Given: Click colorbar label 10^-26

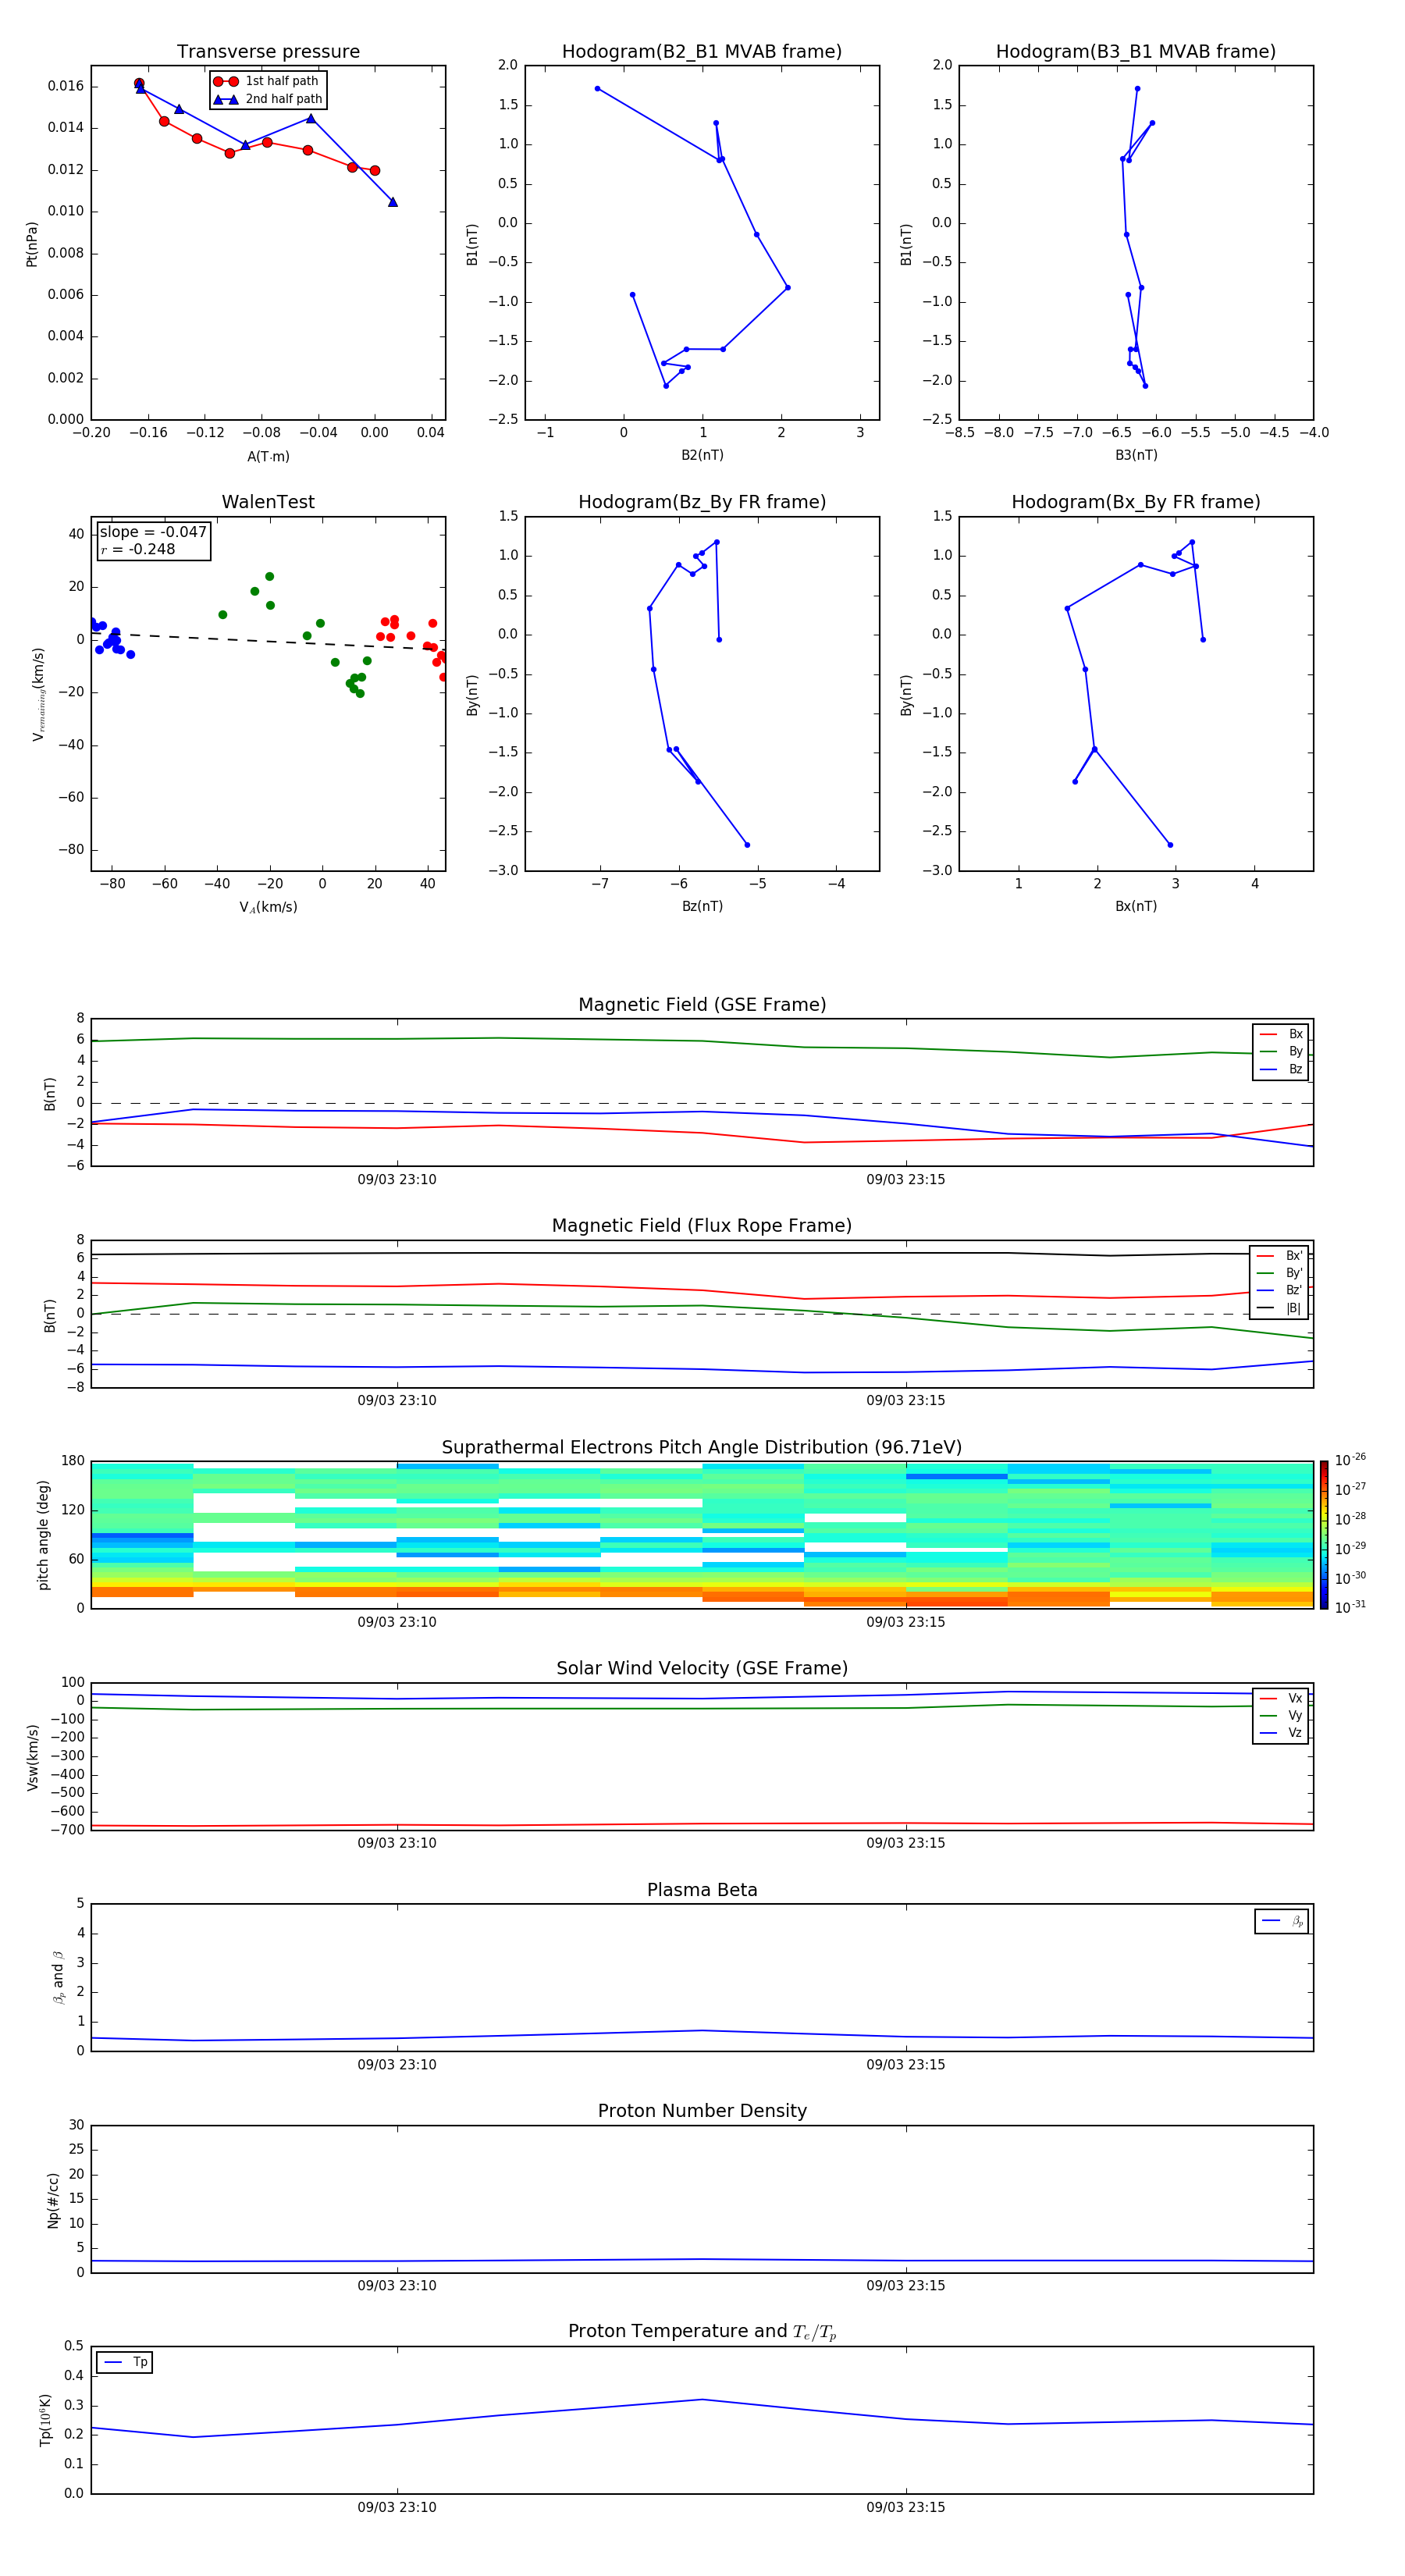Looking at the screenshot, I should [x=1350, y=1460].
